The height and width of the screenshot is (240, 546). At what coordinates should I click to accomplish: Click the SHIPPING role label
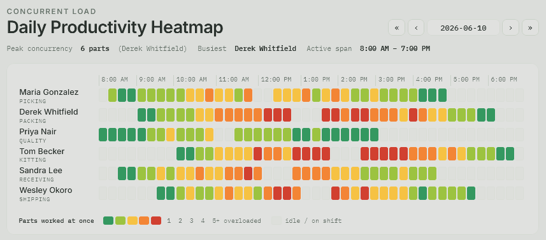coord(34,199)
